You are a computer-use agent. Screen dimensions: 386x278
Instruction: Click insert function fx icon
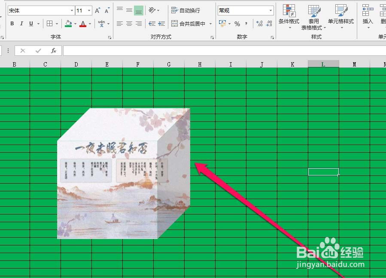(53, 51)
